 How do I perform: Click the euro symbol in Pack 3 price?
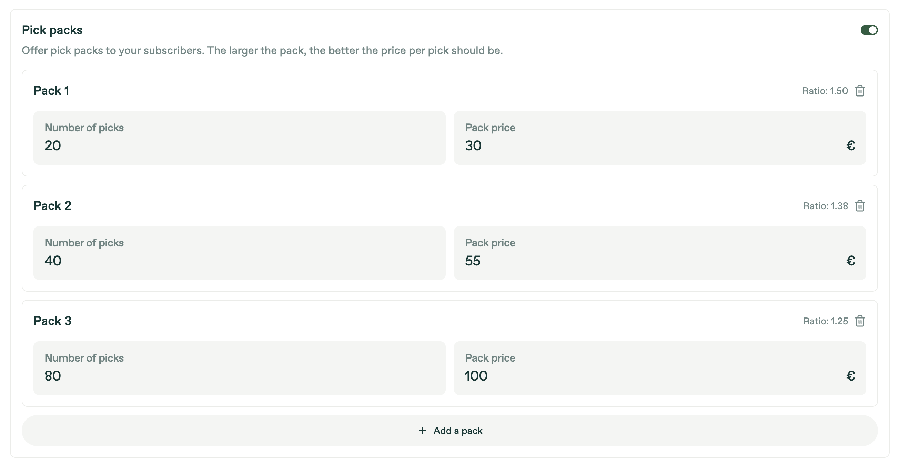point(850,376)
